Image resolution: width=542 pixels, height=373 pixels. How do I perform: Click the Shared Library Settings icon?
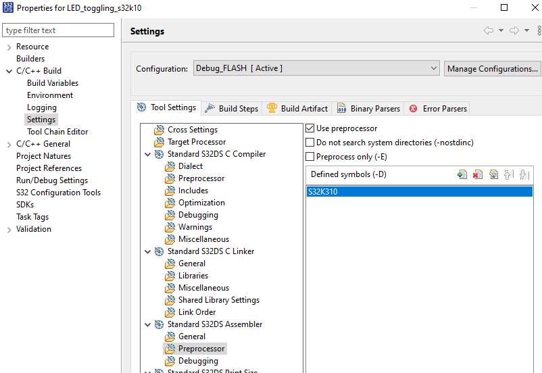point(170,300)
